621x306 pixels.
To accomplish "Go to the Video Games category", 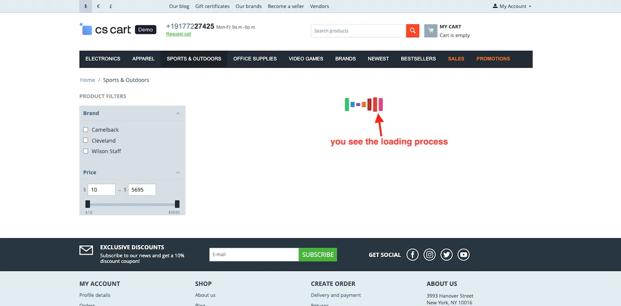I will (306, 59).
